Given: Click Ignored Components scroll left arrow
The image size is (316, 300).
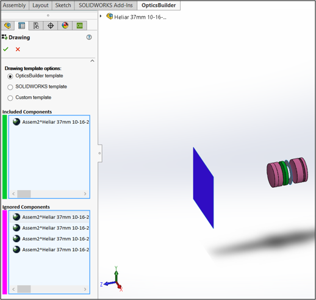Looking at the screenshot, I should (x=13, y=289).
